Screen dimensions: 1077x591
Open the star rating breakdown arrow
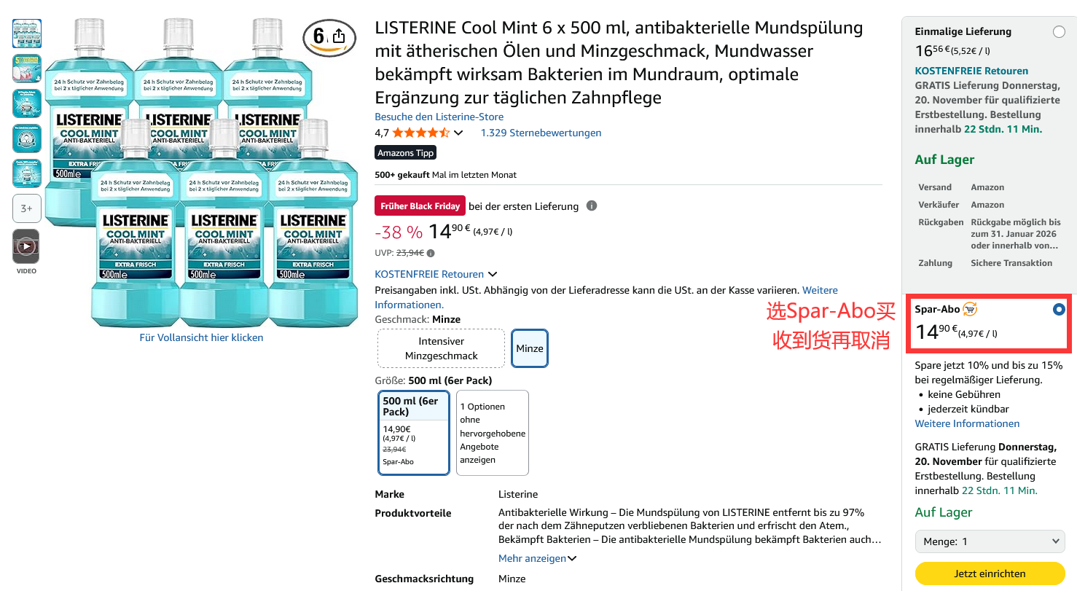(x=458, y=133)
